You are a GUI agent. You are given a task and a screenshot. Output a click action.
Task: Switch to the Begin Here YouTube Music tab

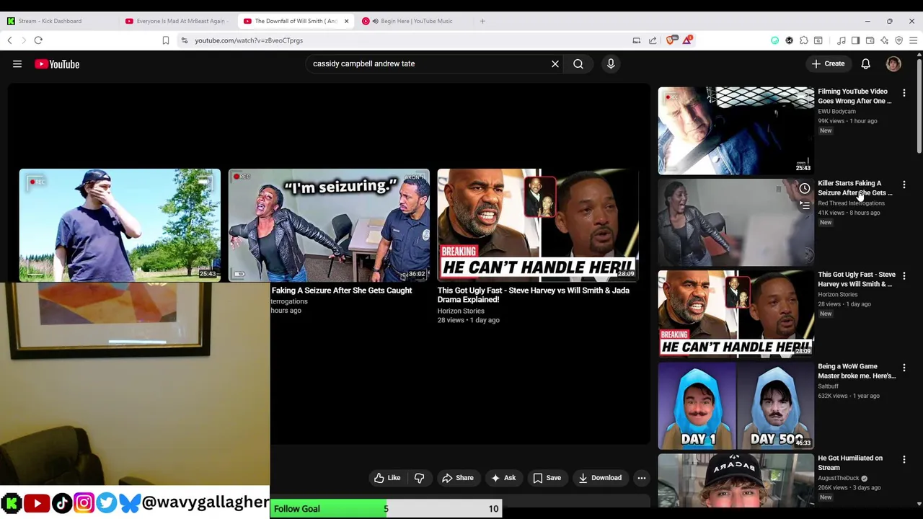pyautogui.click(x=416, y=21)
